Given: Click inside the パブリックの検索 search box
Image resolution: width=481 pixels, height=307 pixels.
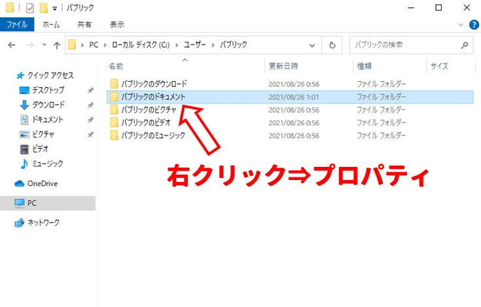Looking at the screenshot, I should click(x=406, y=45).
